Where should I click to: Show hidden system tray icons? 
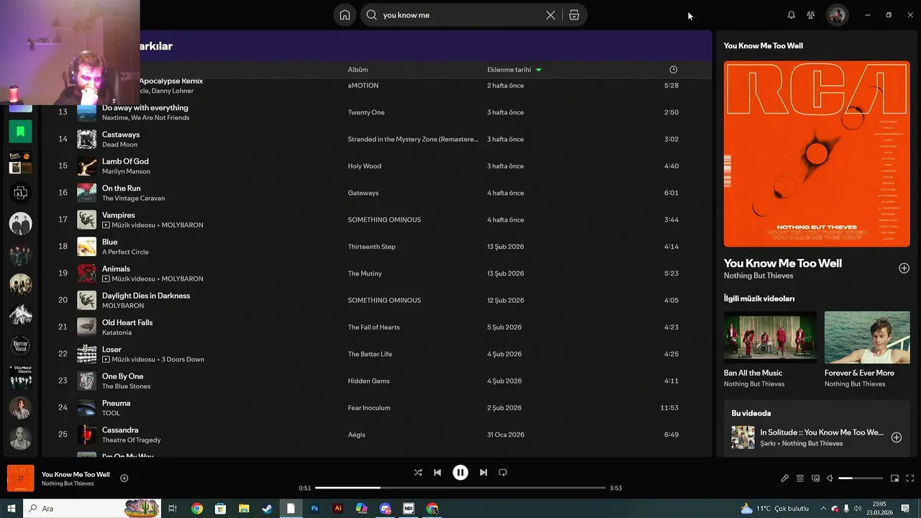(823, 509)
